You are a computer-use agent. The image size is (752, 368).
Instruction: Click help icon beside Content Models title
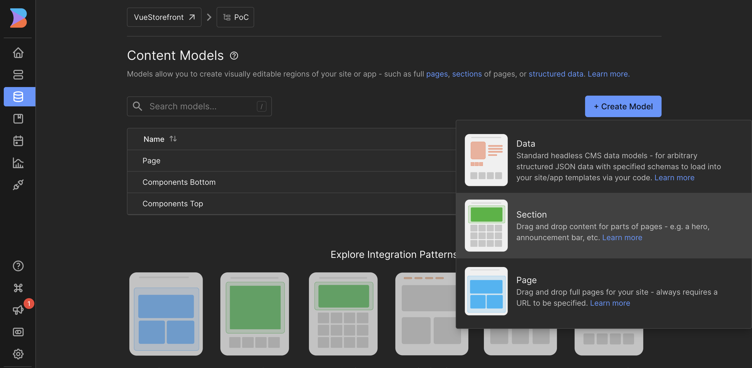(234, 56)
